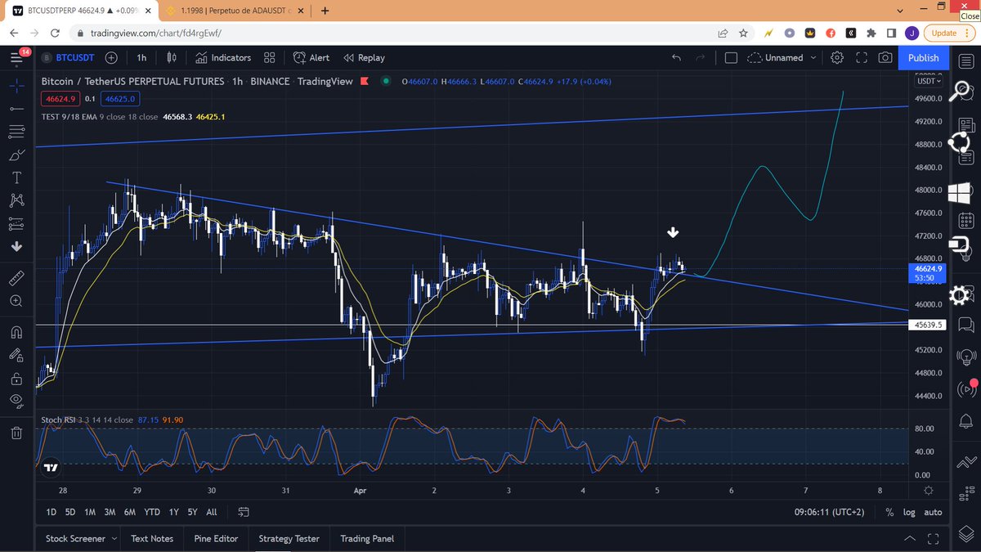Image resolution: width=981 pixels, height=552 pixels.
Task: Open the Fibonacci and Gann tools
Action: (16, 131)
